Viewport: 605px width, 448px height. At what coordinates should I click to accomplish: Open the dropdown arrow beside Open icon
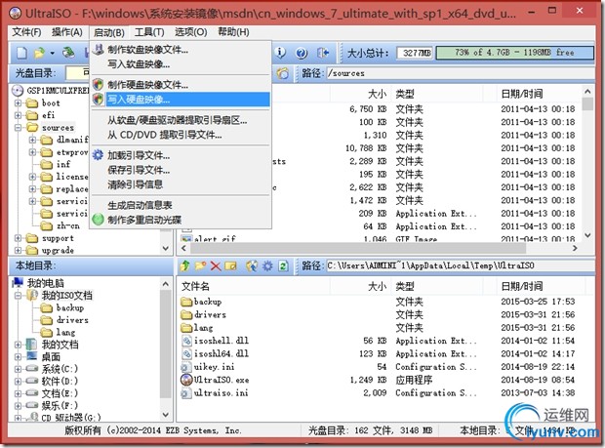click(52, 54)
